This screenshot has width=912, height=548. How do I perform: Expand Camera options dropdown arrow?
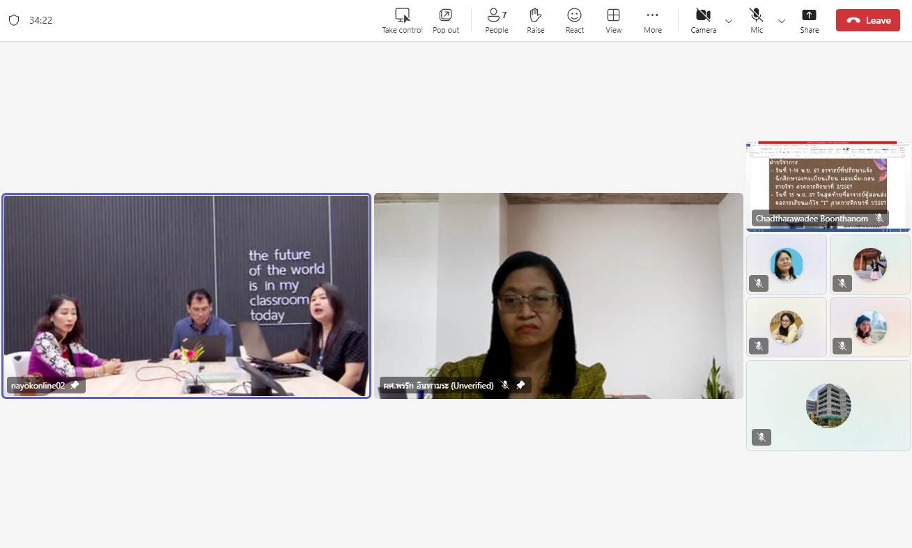point(729,21)
